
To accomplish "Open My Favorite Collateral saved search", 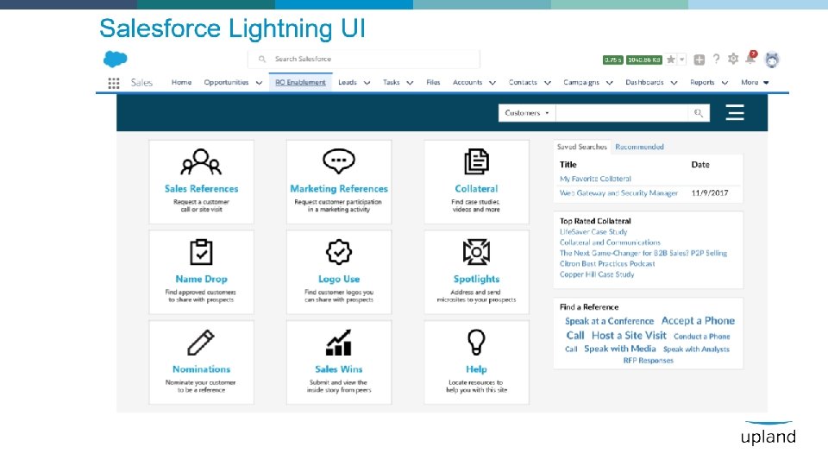I will coord(595,179).
